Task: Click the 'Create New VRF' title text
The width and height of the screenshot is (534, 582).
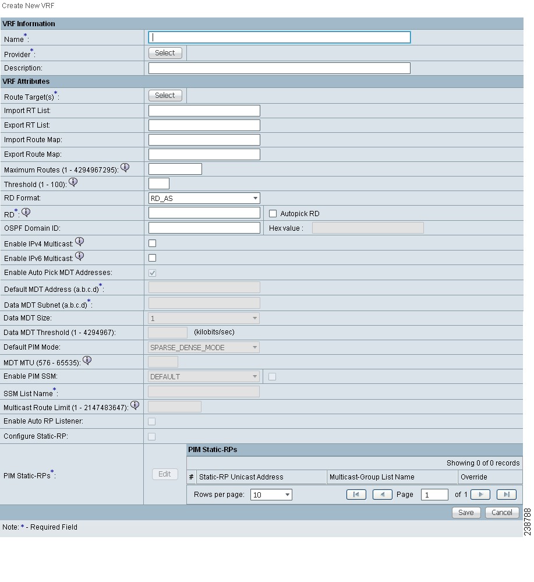Action: click(x=28, y=6)
